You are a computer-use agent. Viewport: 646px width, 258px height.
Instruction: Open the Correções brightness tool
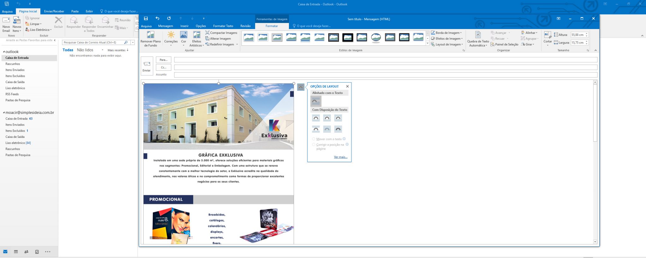[x=171, y=39]
